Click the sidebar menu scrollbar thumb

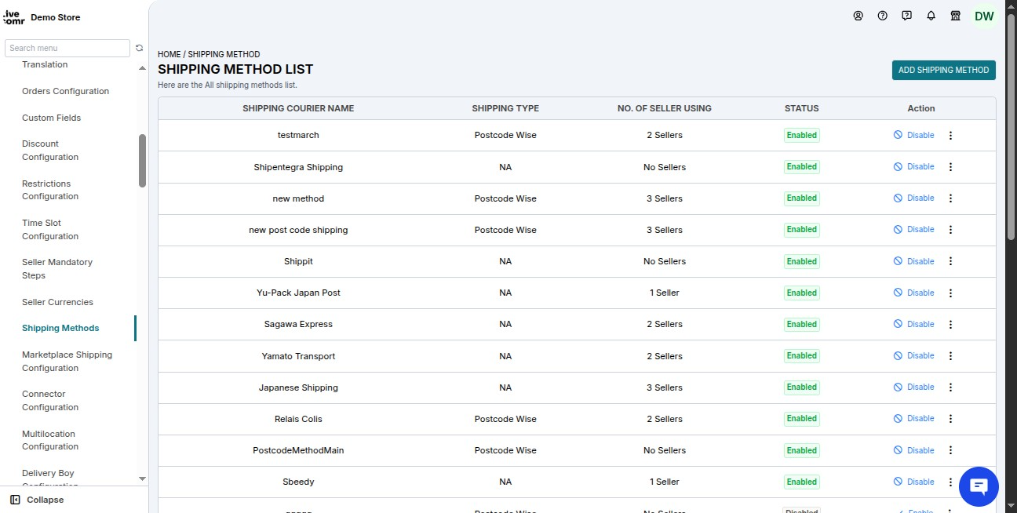(142, 161)
